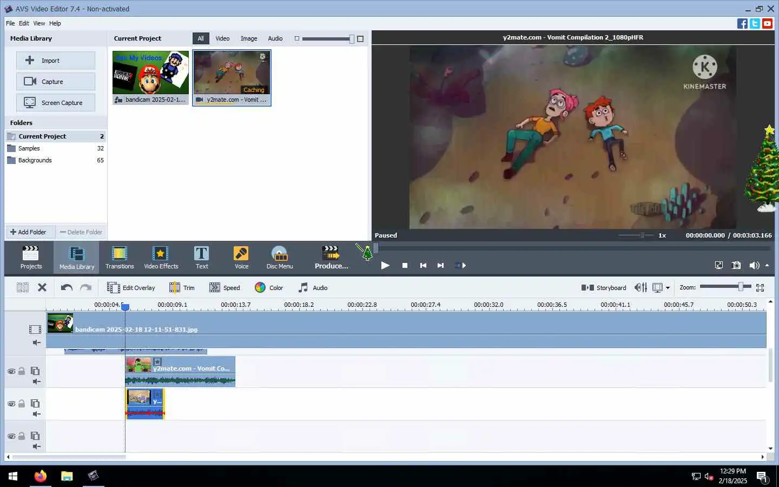Select the Current Project folder
This screenshot has width=779, height=487.
click(x=56, y=136)
